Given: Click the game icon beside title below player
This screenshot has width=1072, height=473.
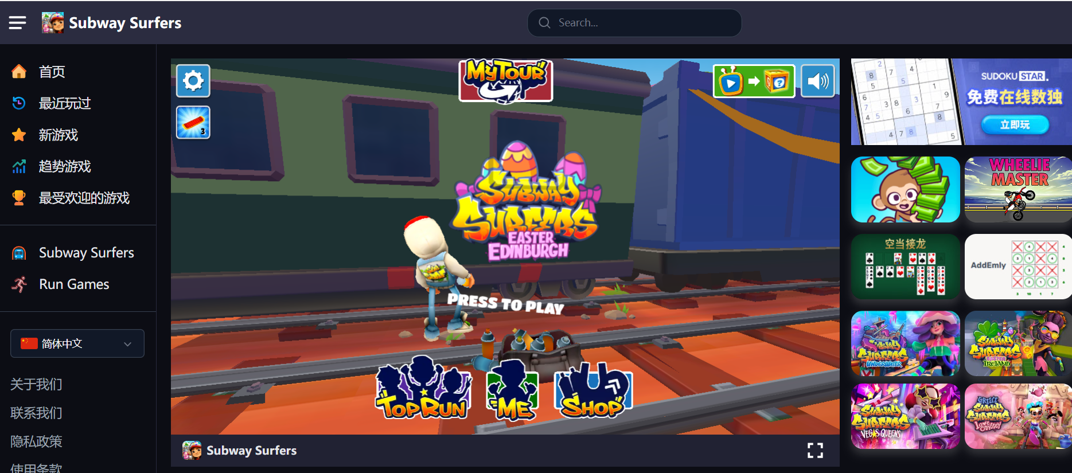Looking at the screenshot, I should 192,450.
